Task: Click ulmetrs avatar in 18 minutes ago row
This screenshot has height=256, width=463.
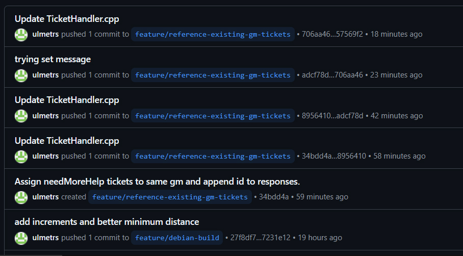Action: click(x=21, y=35)
